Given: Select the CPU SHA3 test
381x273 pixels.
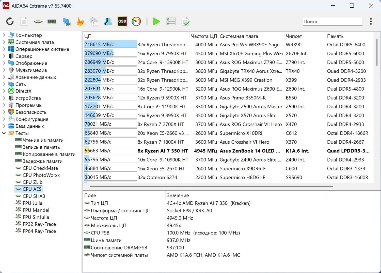Looking at the screenshot, I should (x=34, y=196).
